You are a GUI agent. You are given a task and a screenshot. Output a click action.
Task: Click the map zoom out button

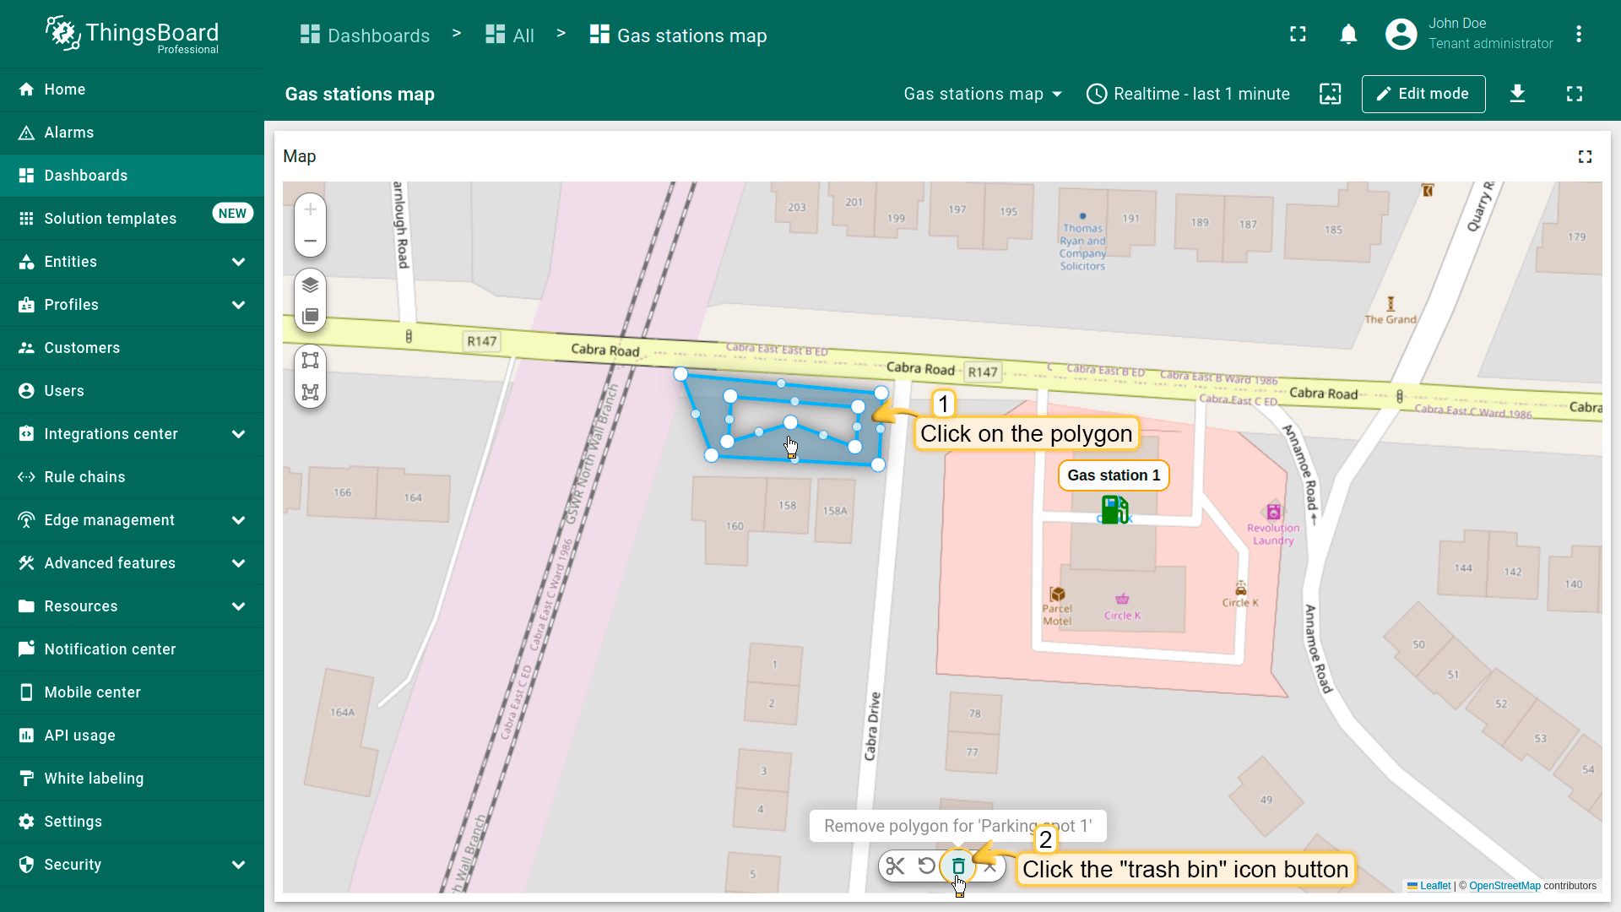(310, 242)
